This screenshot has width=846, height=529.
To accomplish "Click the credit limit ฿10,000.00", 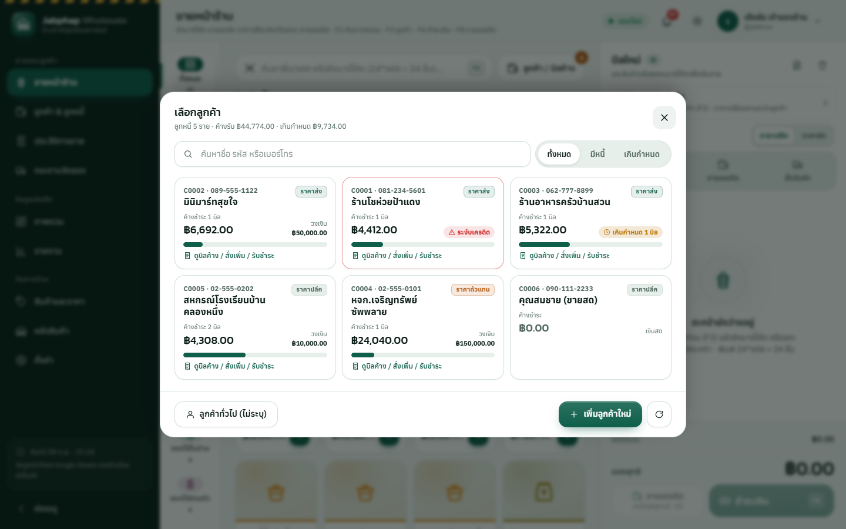I will coord(310,344).
